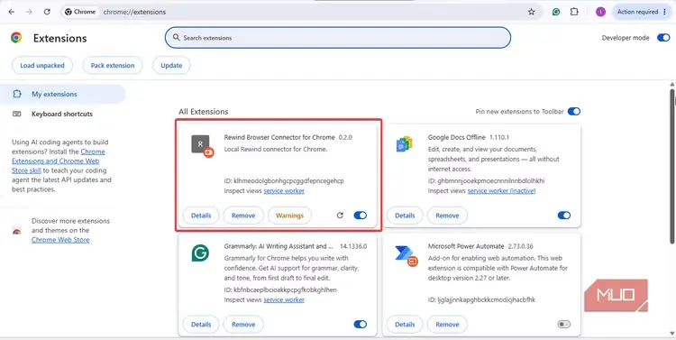Open the purple profile avatar
Image resolution: width=676 pixels, height=340 pixels.
(600, 12)
